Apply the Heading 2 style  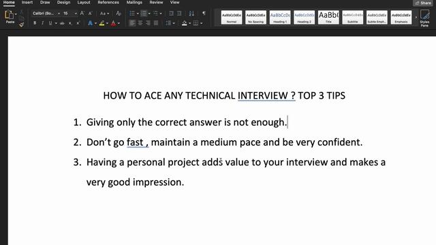click(305, 17)
